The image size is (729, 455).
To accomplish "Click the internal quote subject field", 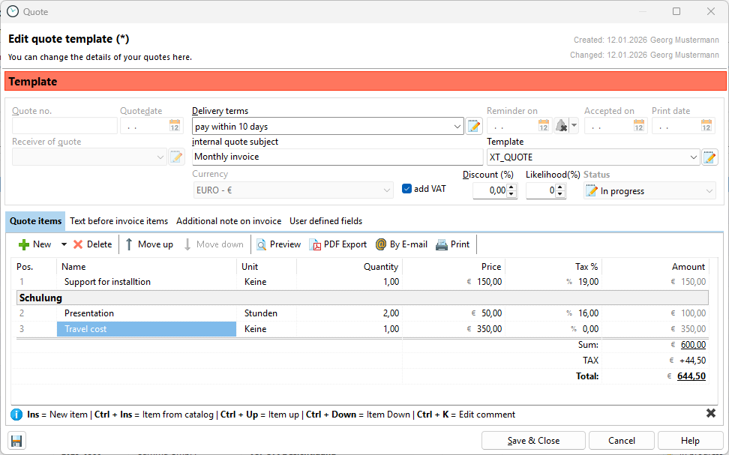I will 337,157.
